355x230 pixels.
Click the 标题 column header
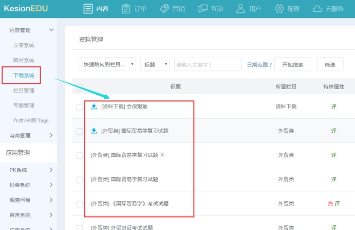tap(176, 86)
